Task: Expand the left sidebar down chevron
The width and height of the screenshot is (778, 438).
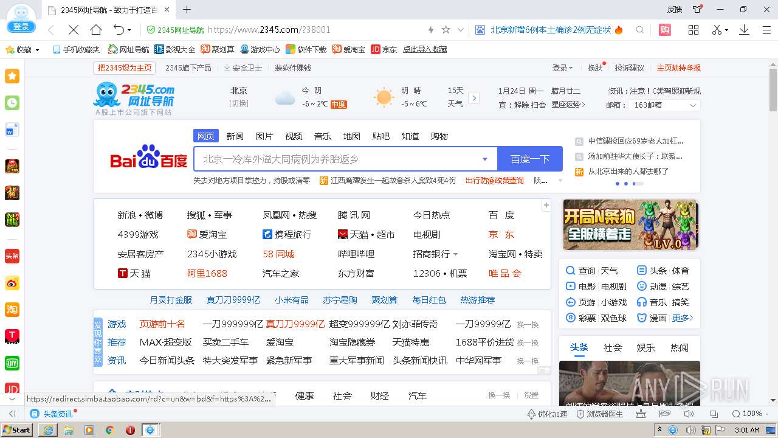Action: coord(12,399)
